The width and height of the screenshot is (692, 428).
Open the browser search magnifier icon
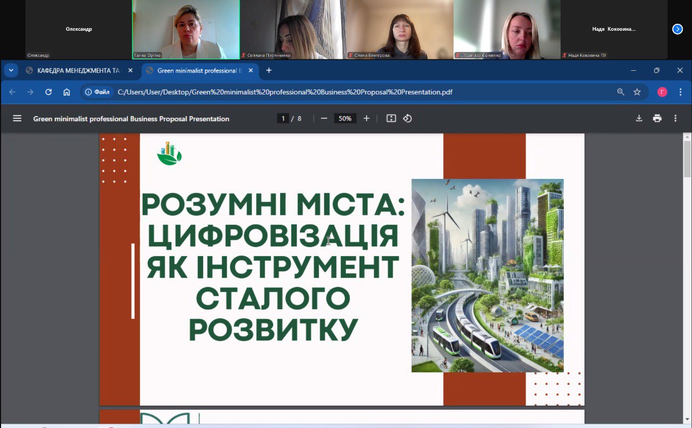coord(621,92)
